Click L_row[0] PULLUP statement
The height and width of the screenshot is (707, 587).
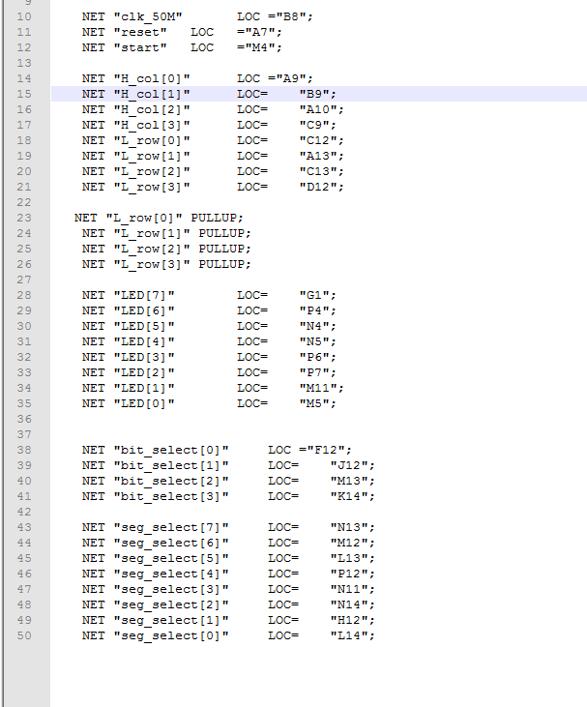point(159,219)
